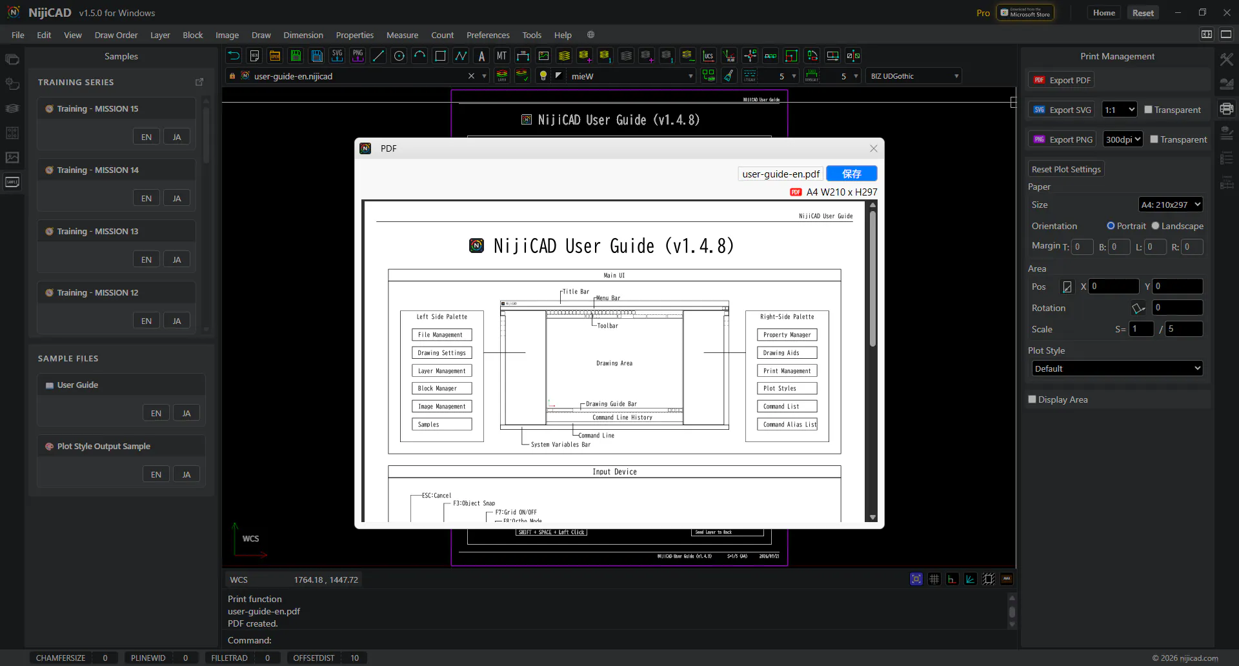Screen dimensions: 1239x666
Task: Expand the open-file list dropdown arrow
Action: click(x=484, y=76)
